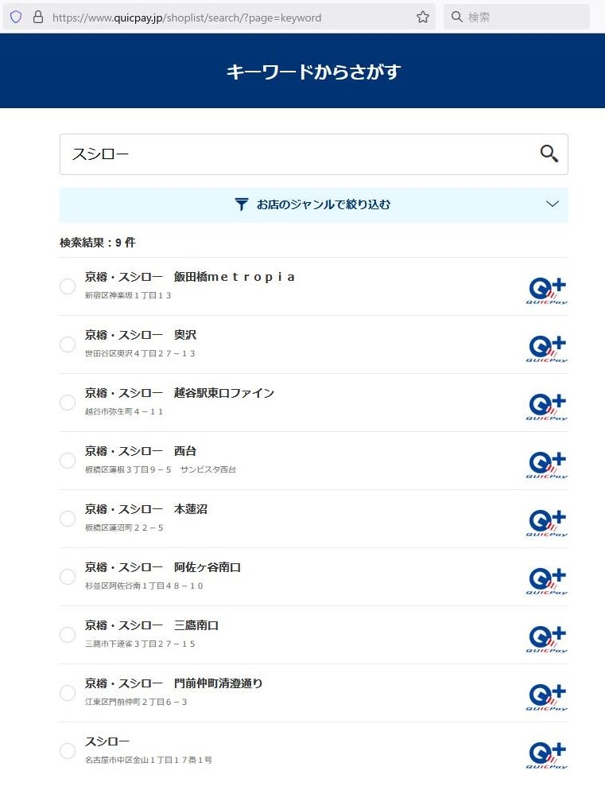Open 京樽・スシロー 飯田橋metropia store name
605x790 pixels.
pyautogui.click(x=190, y=277)
